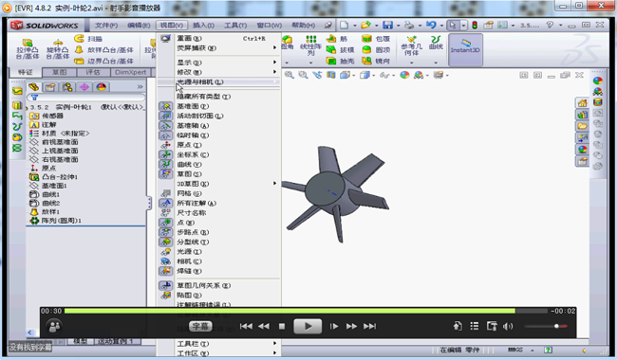Open the ConfigurationManager tab icon
The image size is (617, 360).
(67, 87)
